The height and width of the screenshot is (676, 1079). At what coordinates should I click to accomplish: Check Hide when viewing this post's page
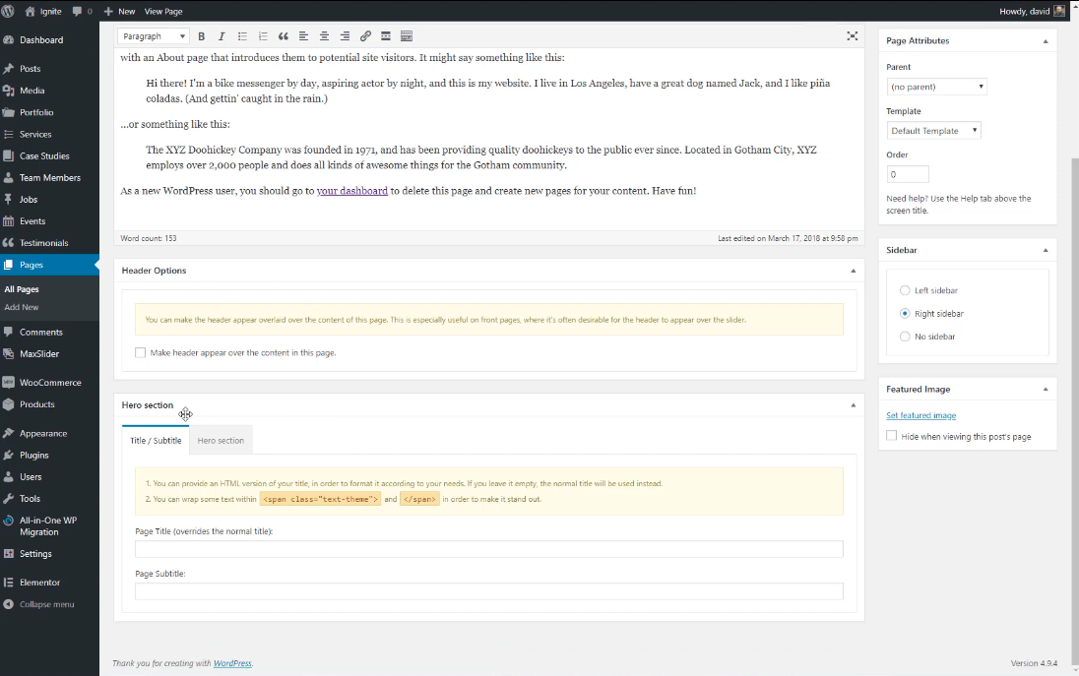(x=892, y=436)
